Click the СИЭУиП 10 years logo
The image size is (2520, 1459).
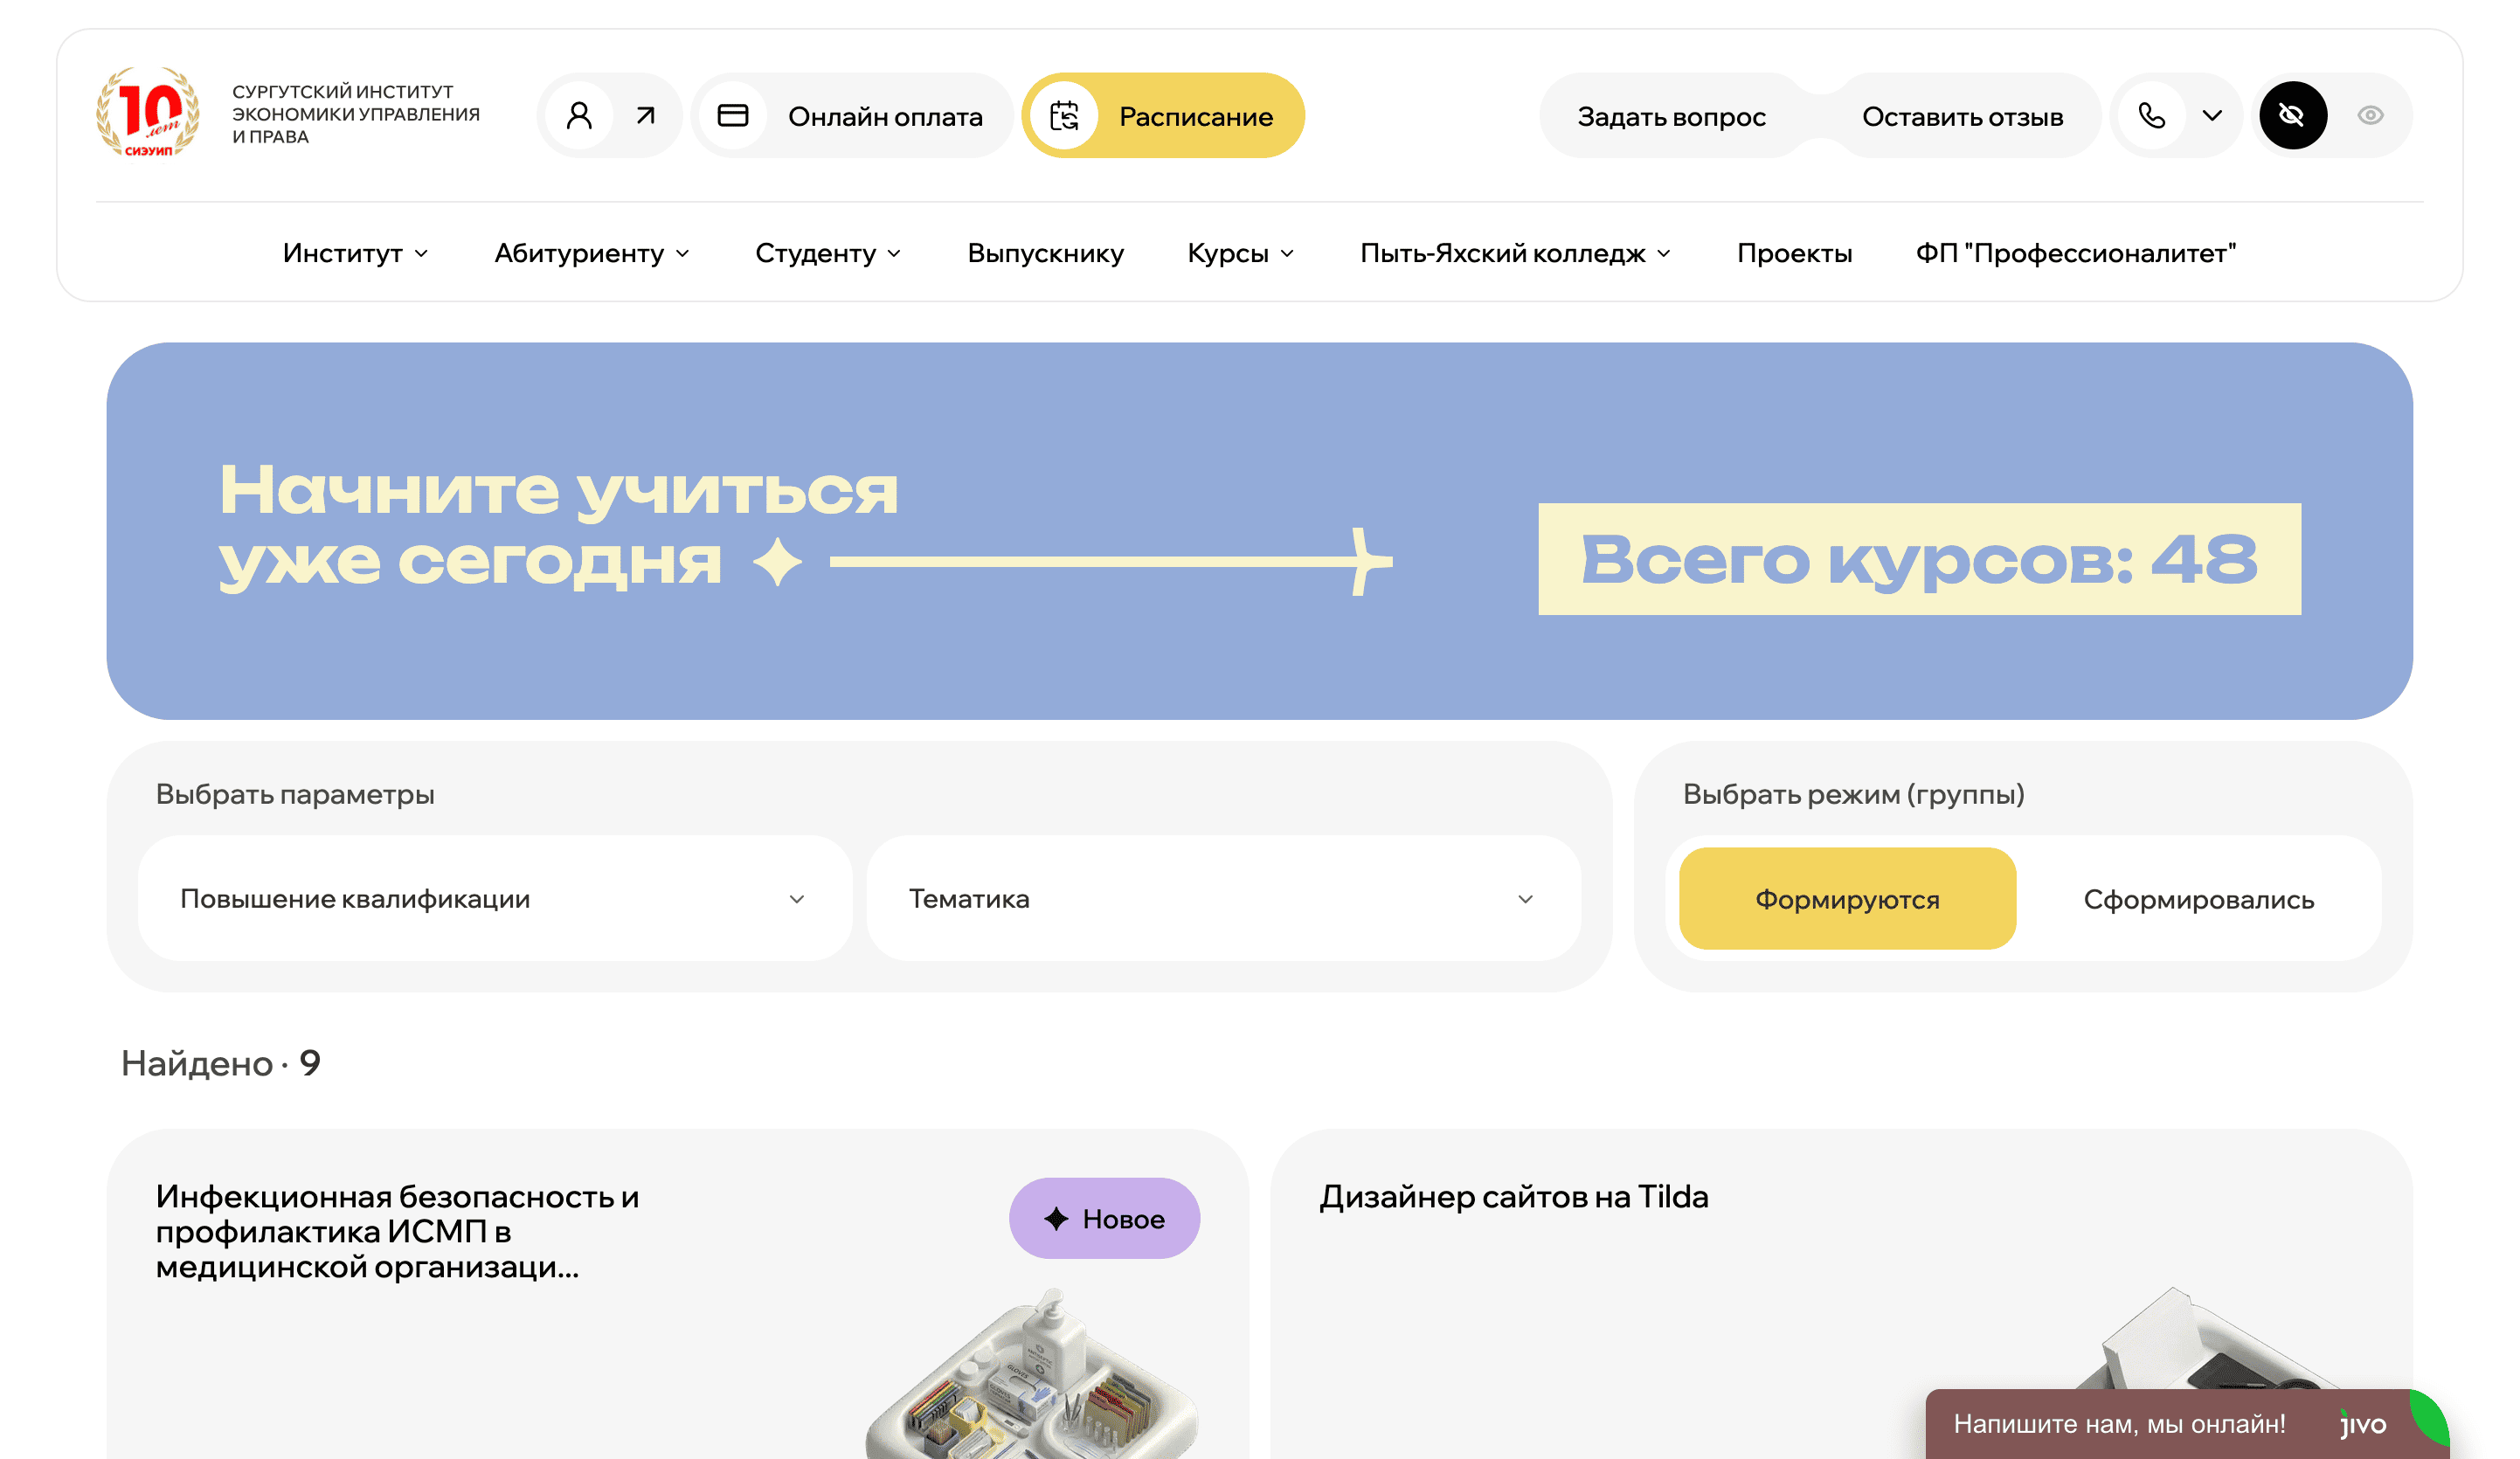(x=148, y=114)
